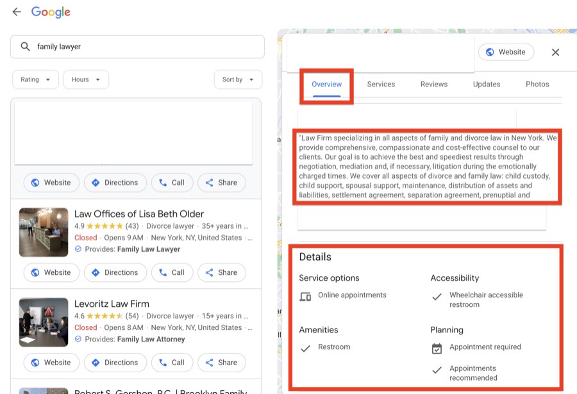
Task: Click the checkmark beside Restroom
Action: [305, 348]
